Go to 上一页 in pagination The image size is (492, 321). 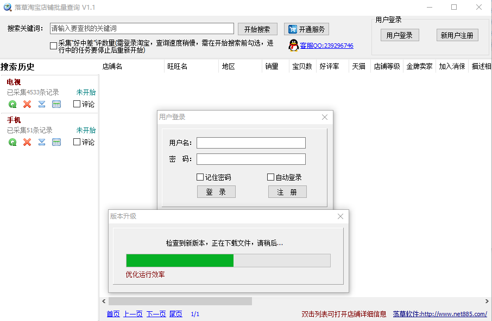coord(133,314)
